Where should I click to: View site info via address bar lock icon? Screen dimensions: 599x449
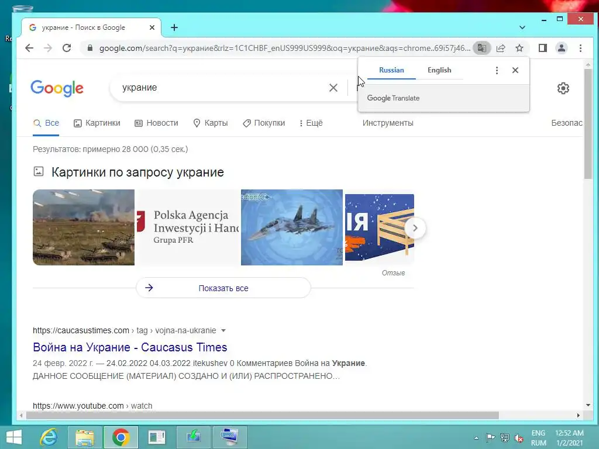90,48
